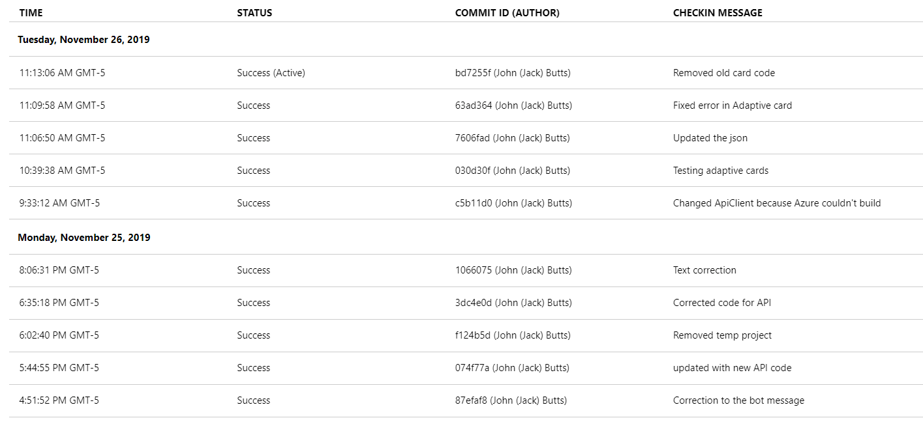This screenshot has height=433, width=923.
Task: Open commit 63ad364 by John Butts
Action: pyautogui.click(x=513, y=105)
